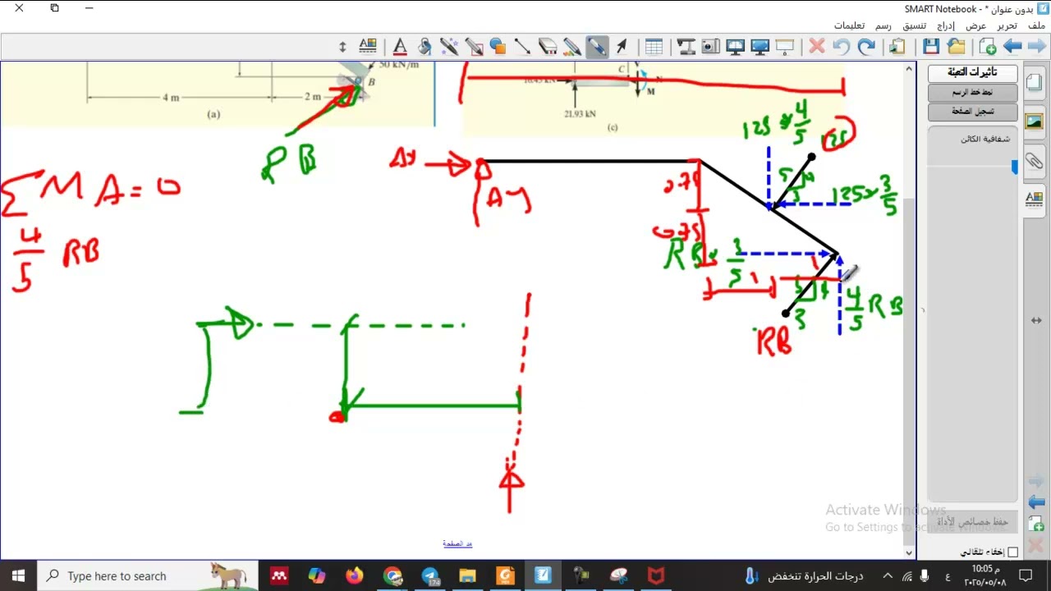Open the Page Sorter side tab
Viewport: 1051px width, 591px height.
coord(1034,84)
